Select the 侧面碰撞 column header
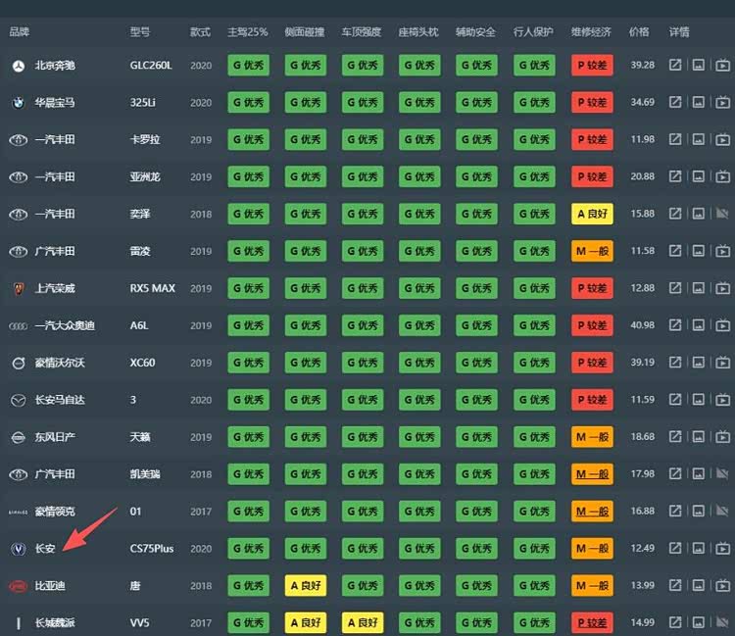Viewport: 735px width, 636px height. tap(304, 32)
